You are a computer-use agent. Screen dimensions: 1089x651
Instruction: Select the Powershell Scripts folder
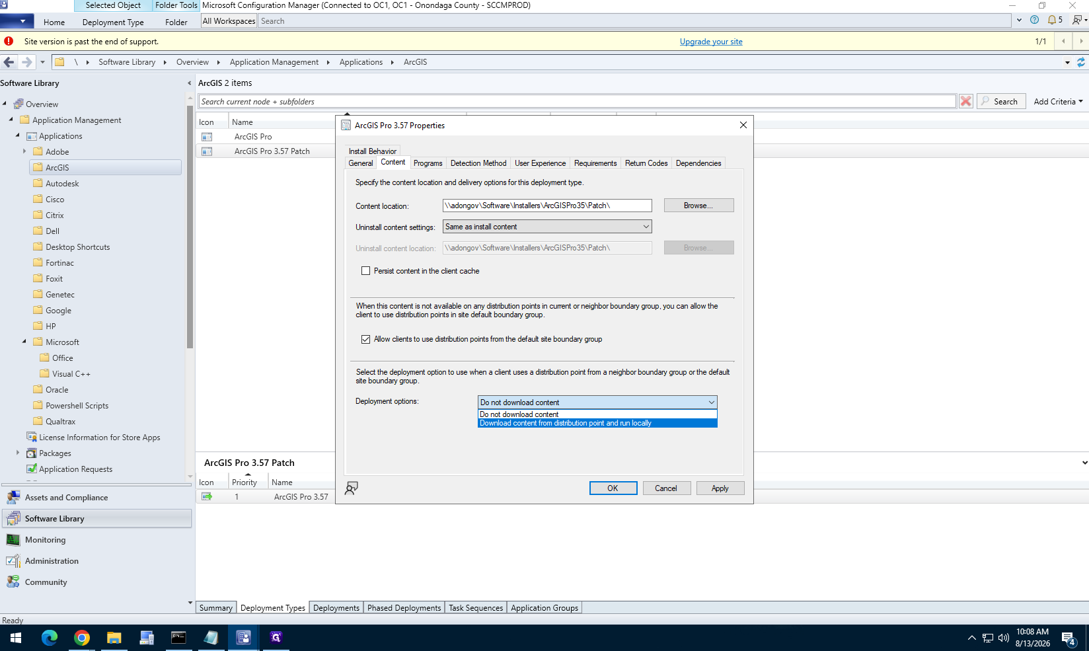[77, 406]
